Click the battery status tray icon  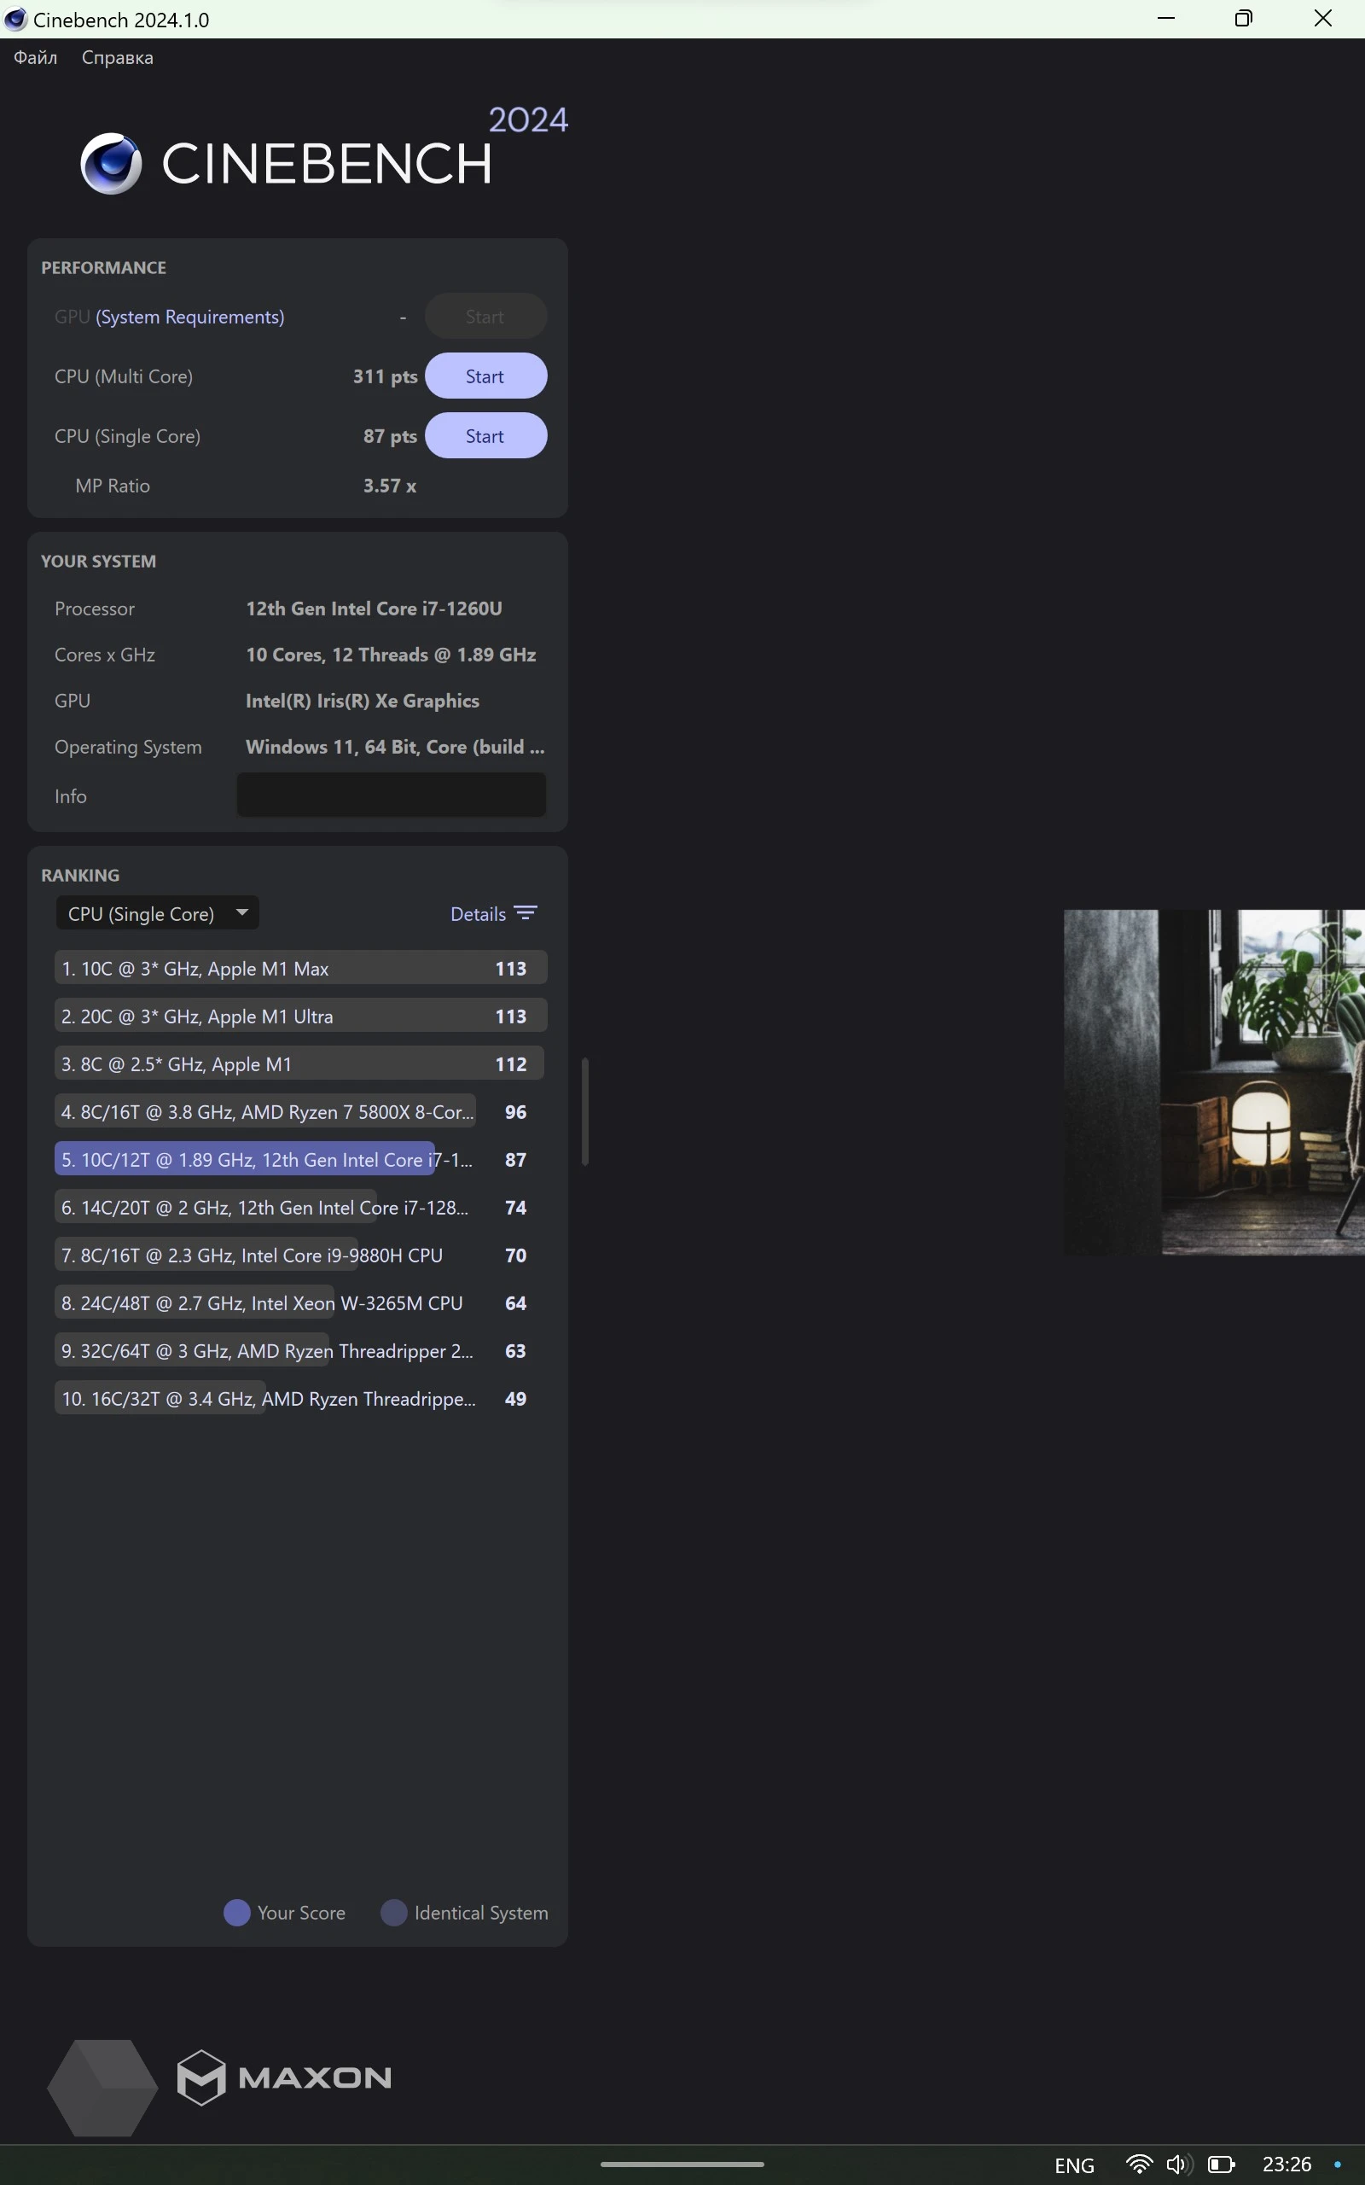pyautogui.click(x=1221, y=2165)
